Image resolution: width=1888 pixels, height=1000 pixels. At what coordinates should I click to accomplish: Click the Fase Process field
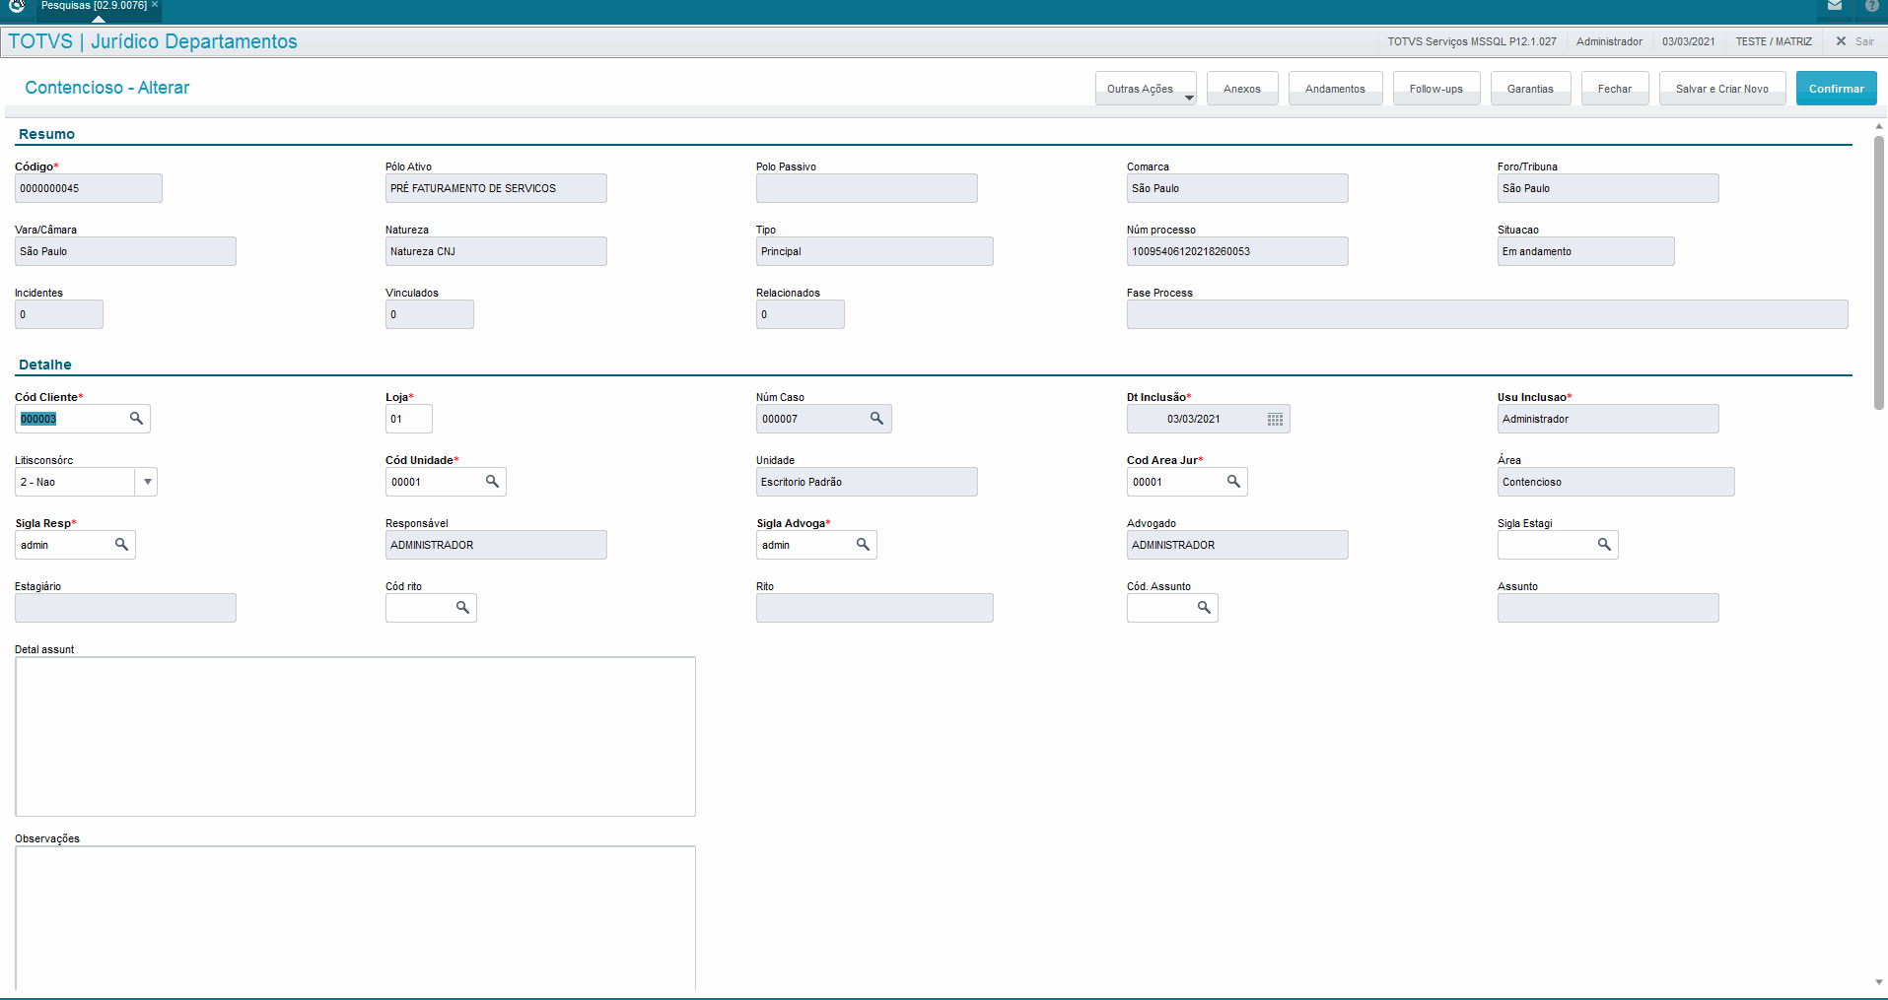(x=1487, y=314)
